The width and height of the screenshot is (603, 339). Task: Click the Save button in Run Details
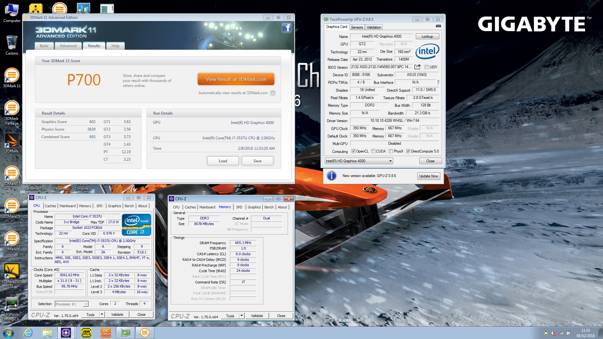(257, 161)
